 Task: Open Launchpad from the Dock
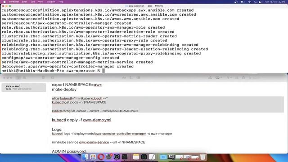[x=93, y=157]
